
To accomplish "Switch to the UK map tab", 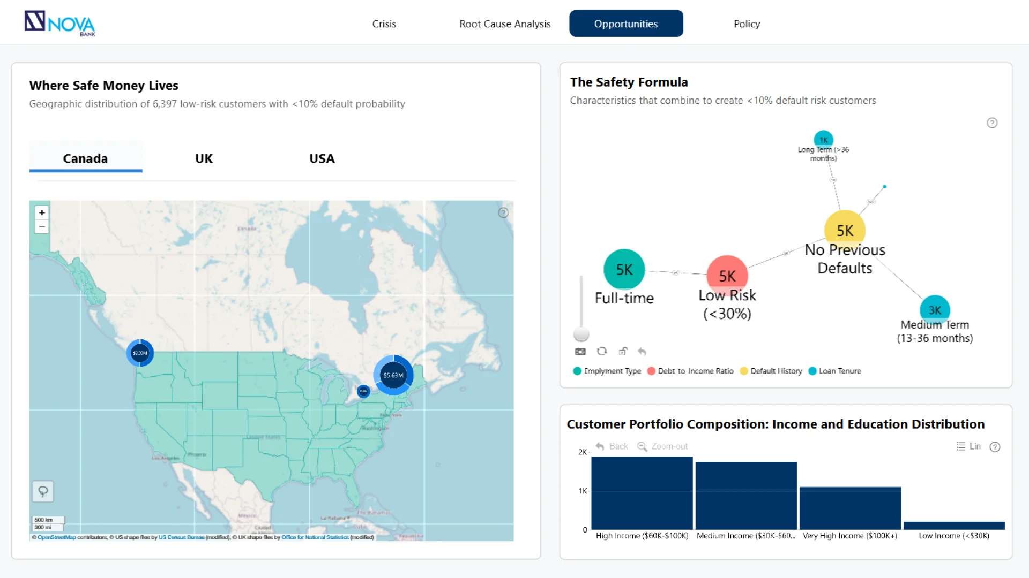I will point(204,158).
